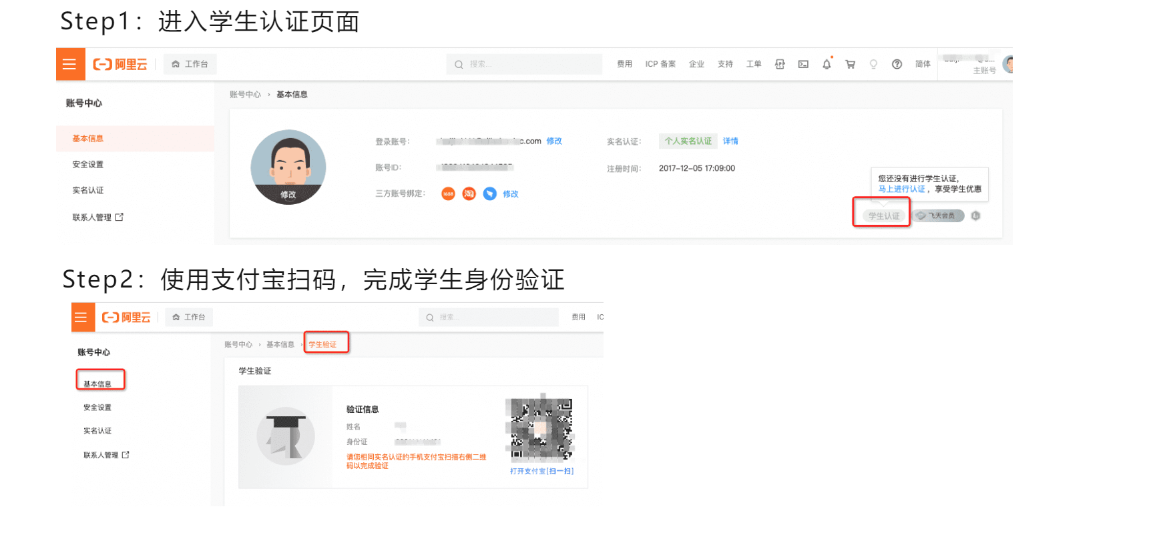Click the lightbulb icon in the header
The image size is (1161, 535).
click(873, 64)
